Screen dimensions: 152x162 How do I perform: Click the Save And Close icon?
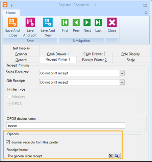coord(12,22)
